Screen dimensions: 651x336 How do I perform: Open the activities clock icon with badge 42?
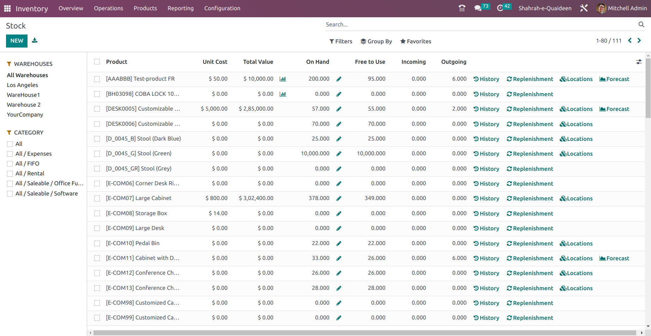[500, 8]
